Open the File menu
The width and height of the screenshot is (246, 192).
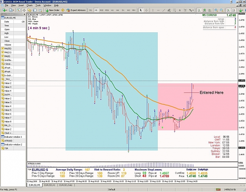[x=6, y=6]
